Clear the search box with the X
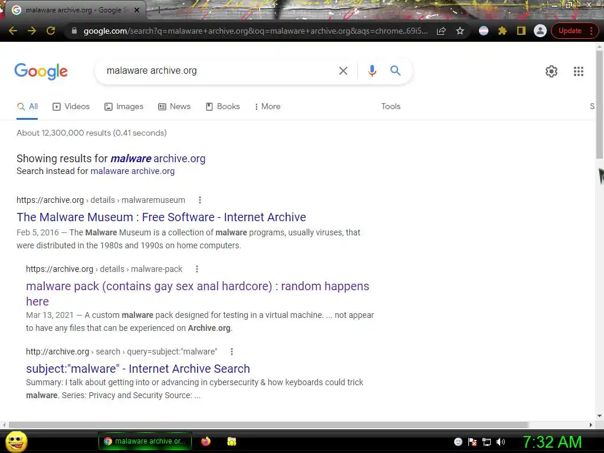 [343, 71]
